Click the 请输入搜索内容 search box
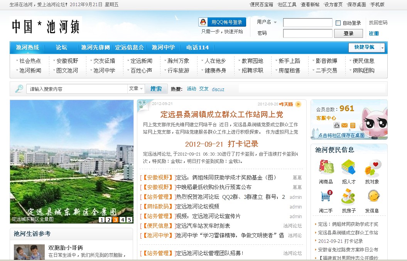Image resolution: width=407 pixels, height=261 pixels. [76, 89]
